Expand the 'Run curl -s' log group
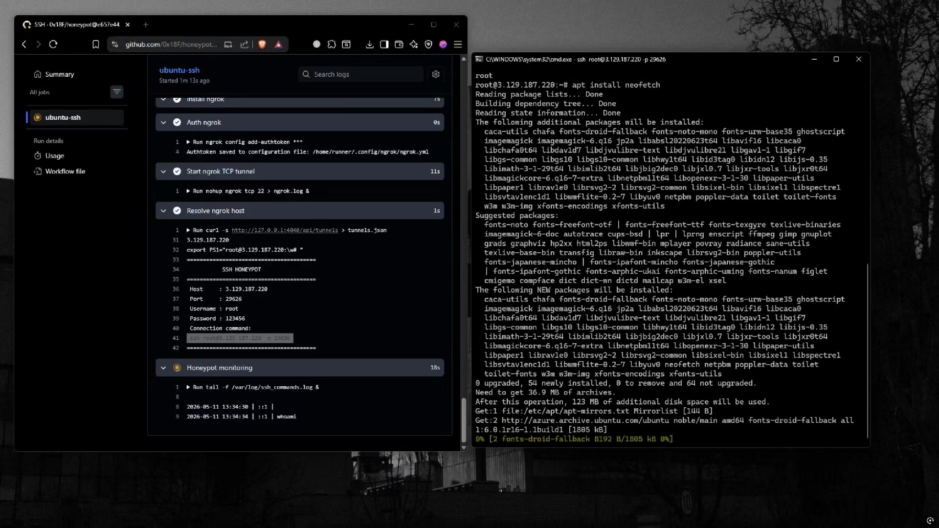The height and width of the screenshot is (528, 939). coord(188,230)
